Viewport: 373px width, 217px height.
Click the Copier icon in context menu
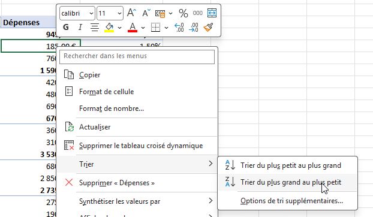point(69,74)
